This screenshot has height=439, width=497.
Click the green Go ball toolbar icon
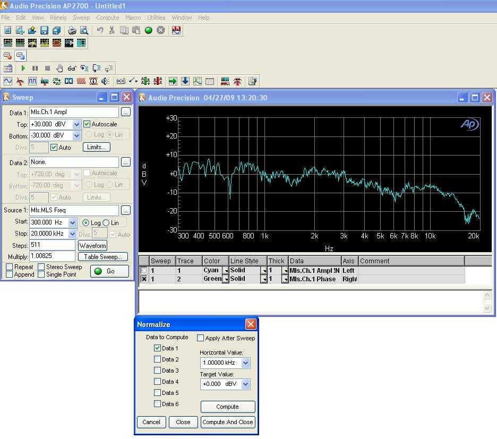tap(148, 30)
